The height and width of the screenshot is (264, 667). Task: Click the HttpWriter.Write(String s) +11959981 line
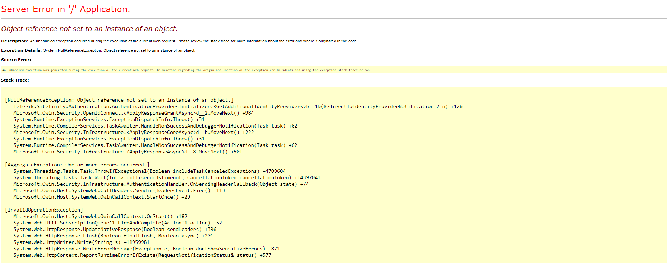[x=82, y=242]
